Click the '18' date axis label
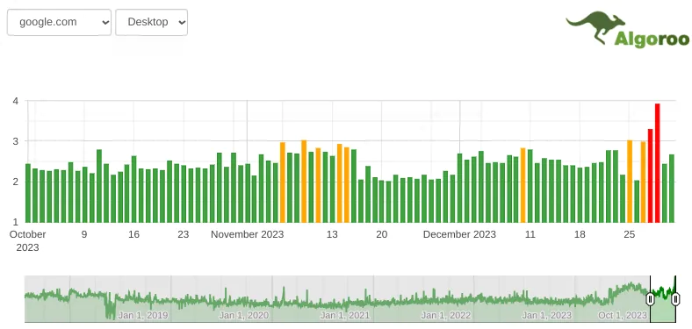 580,234
